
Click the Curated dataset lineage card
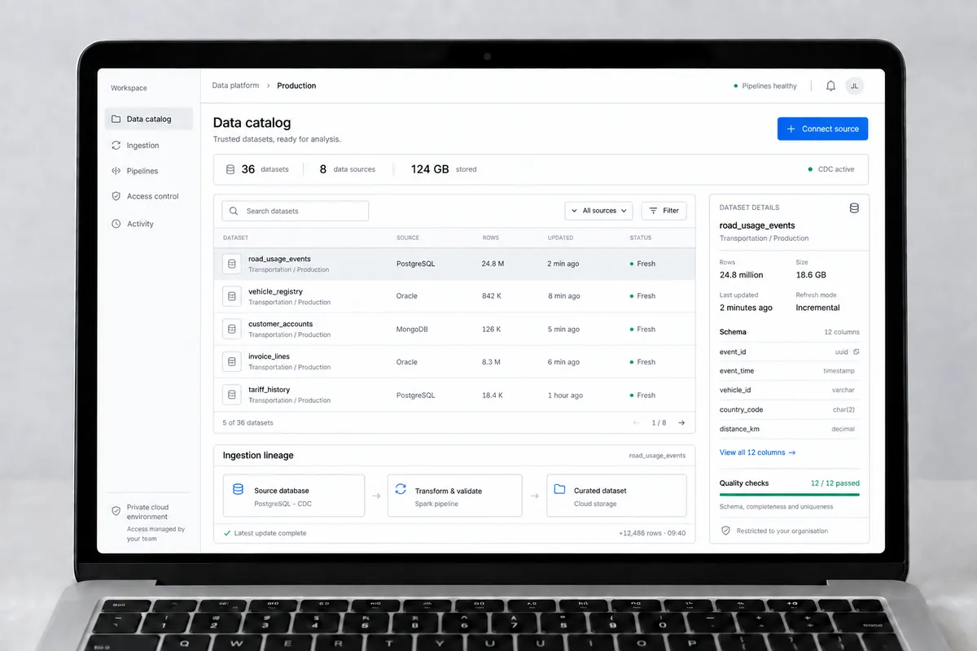pyautogui.click(x=616, y=496)
